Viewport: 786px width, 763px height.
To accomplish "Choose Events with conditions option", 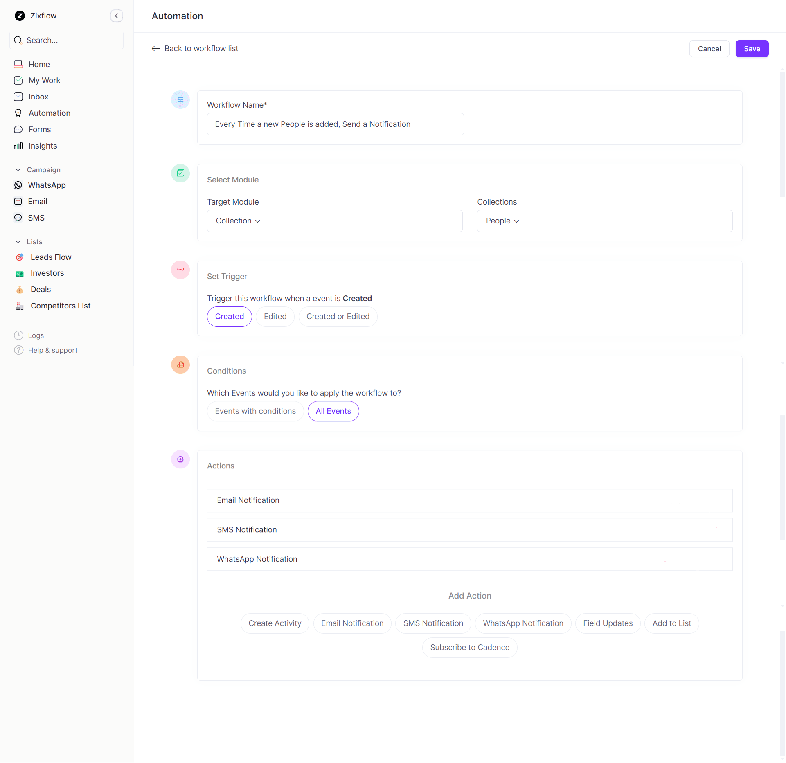I will click(255, 411).
